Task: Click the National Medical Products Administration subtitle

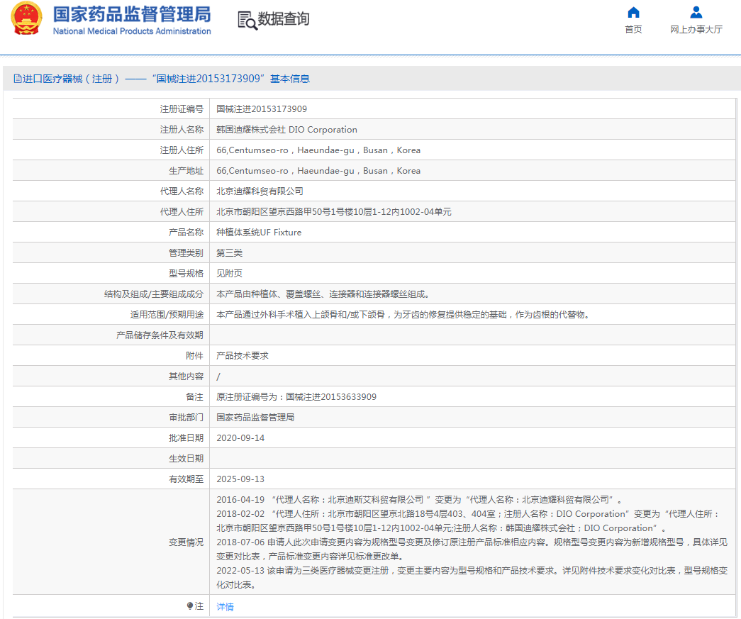Action: point(132,31)
